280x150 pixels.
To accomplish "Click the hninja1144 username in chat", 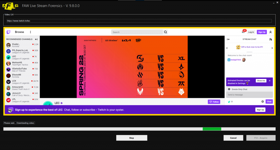I will point(236,60).
